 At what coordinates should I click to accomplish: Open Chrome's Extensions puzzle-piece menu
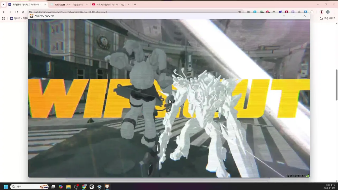click(x=312, y=12)
